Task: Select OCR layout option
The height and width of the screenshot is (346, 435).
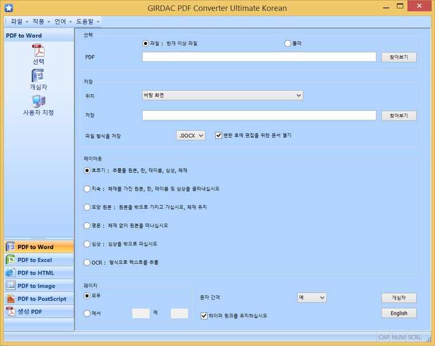Action: (87, 262)
